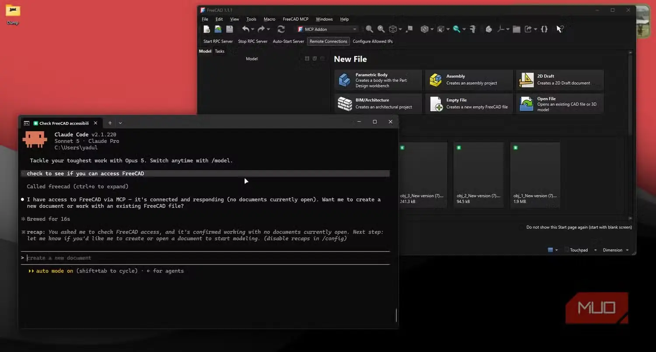656x352 pixels.
Task: Open the Macro menu in FreeCAD
Action: (269, 19)
